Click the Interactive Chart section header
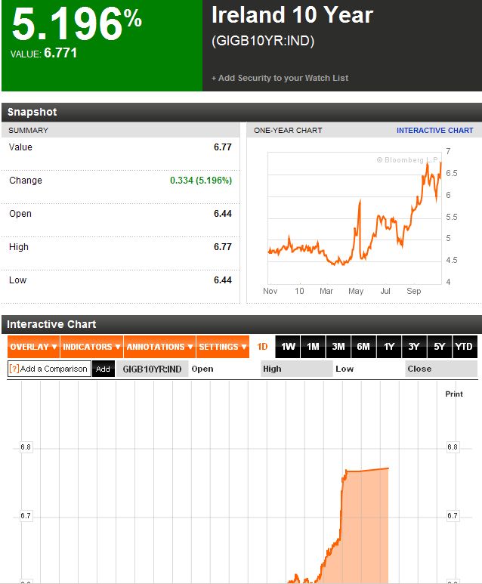The height and width of the screenshot is (584, 482). 242,324
